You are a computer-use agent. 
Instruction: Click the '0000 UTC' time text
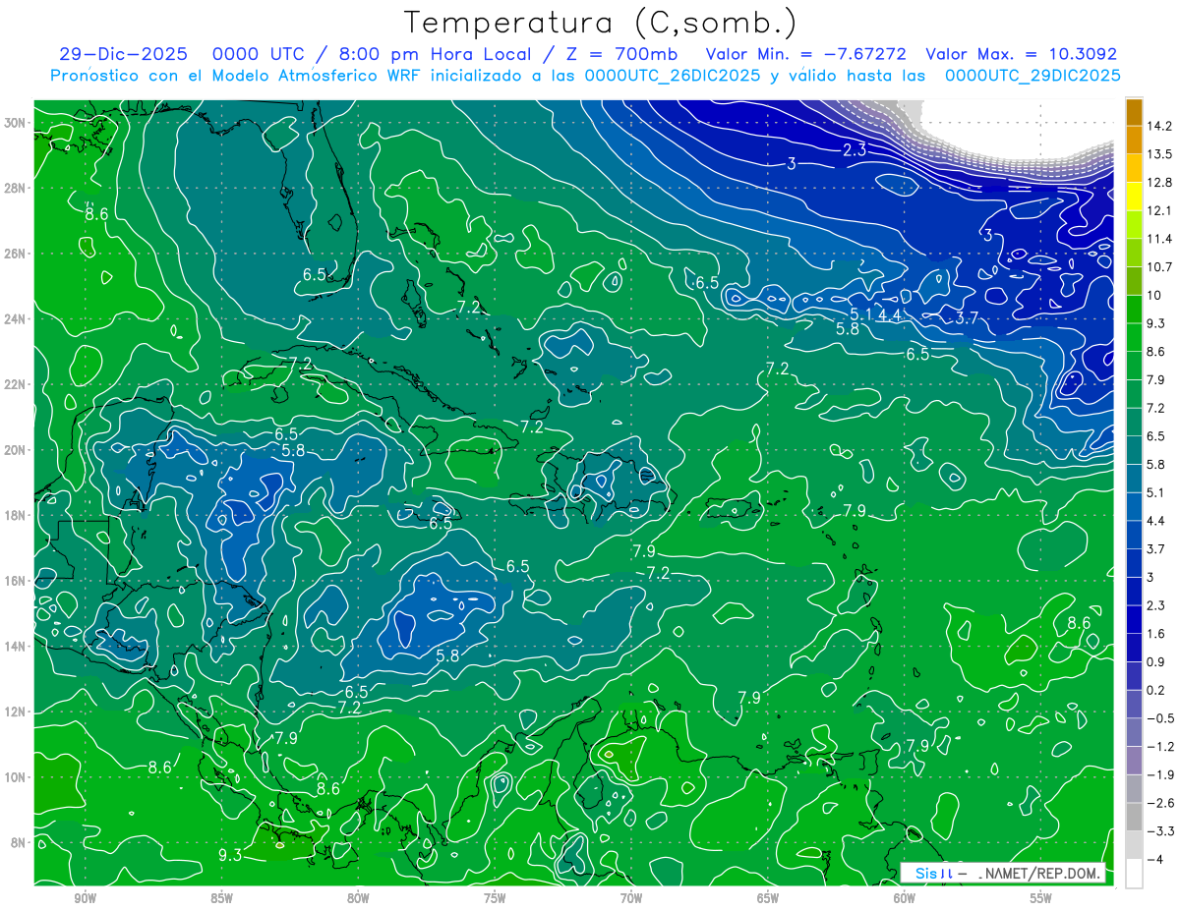pyautogui.click(x=260, y=54)
